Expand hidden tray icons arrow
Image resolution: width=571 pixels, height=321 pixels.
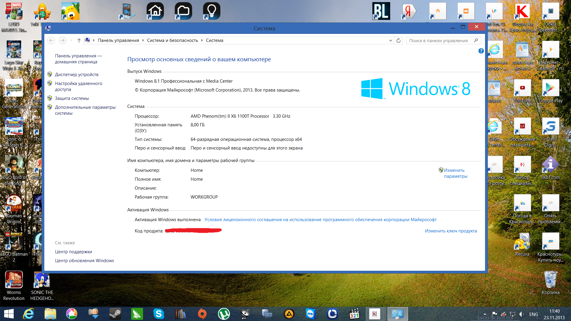(485, 314)
